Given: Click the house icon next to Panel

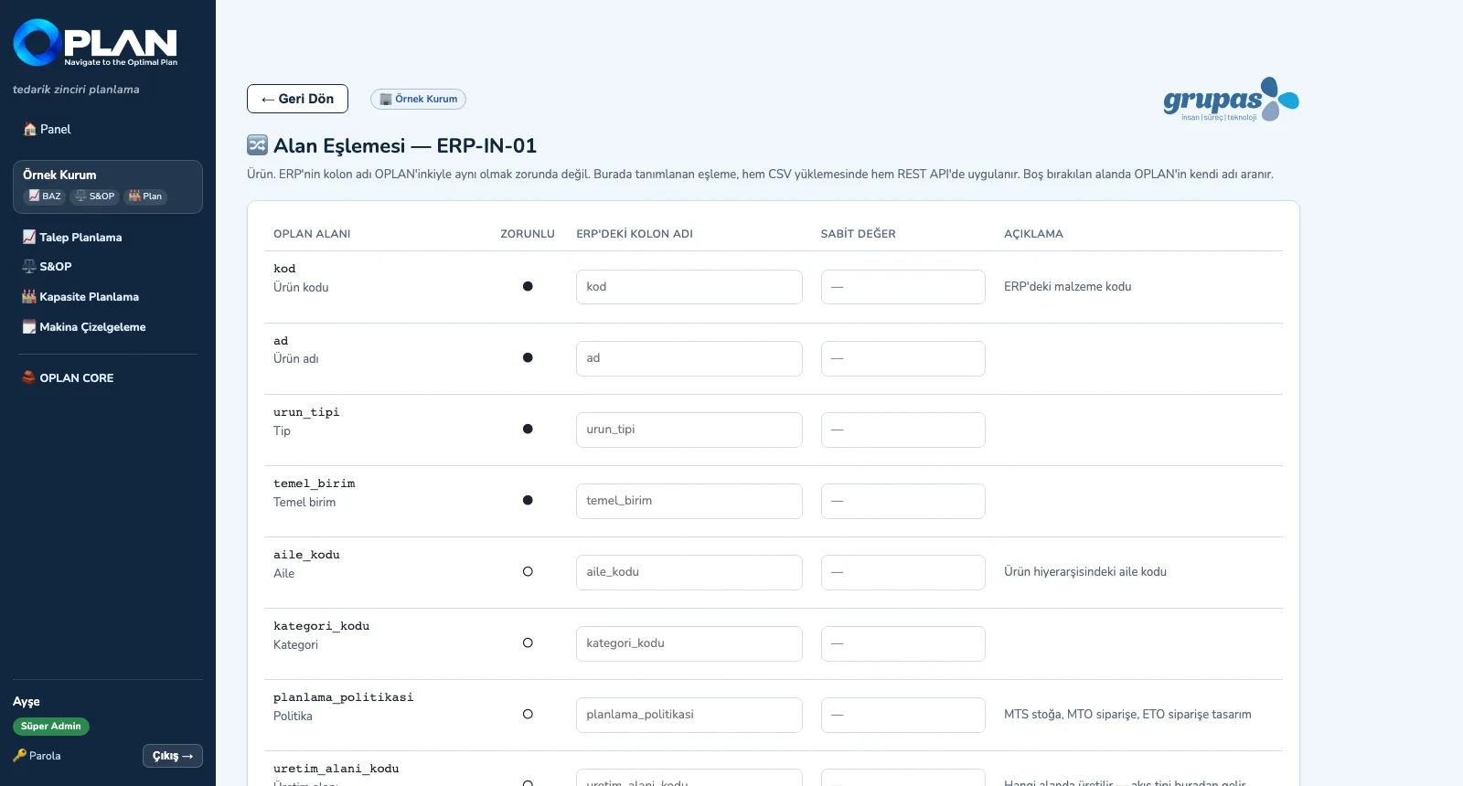Looking at the screenshot, I should coord(30,129).
